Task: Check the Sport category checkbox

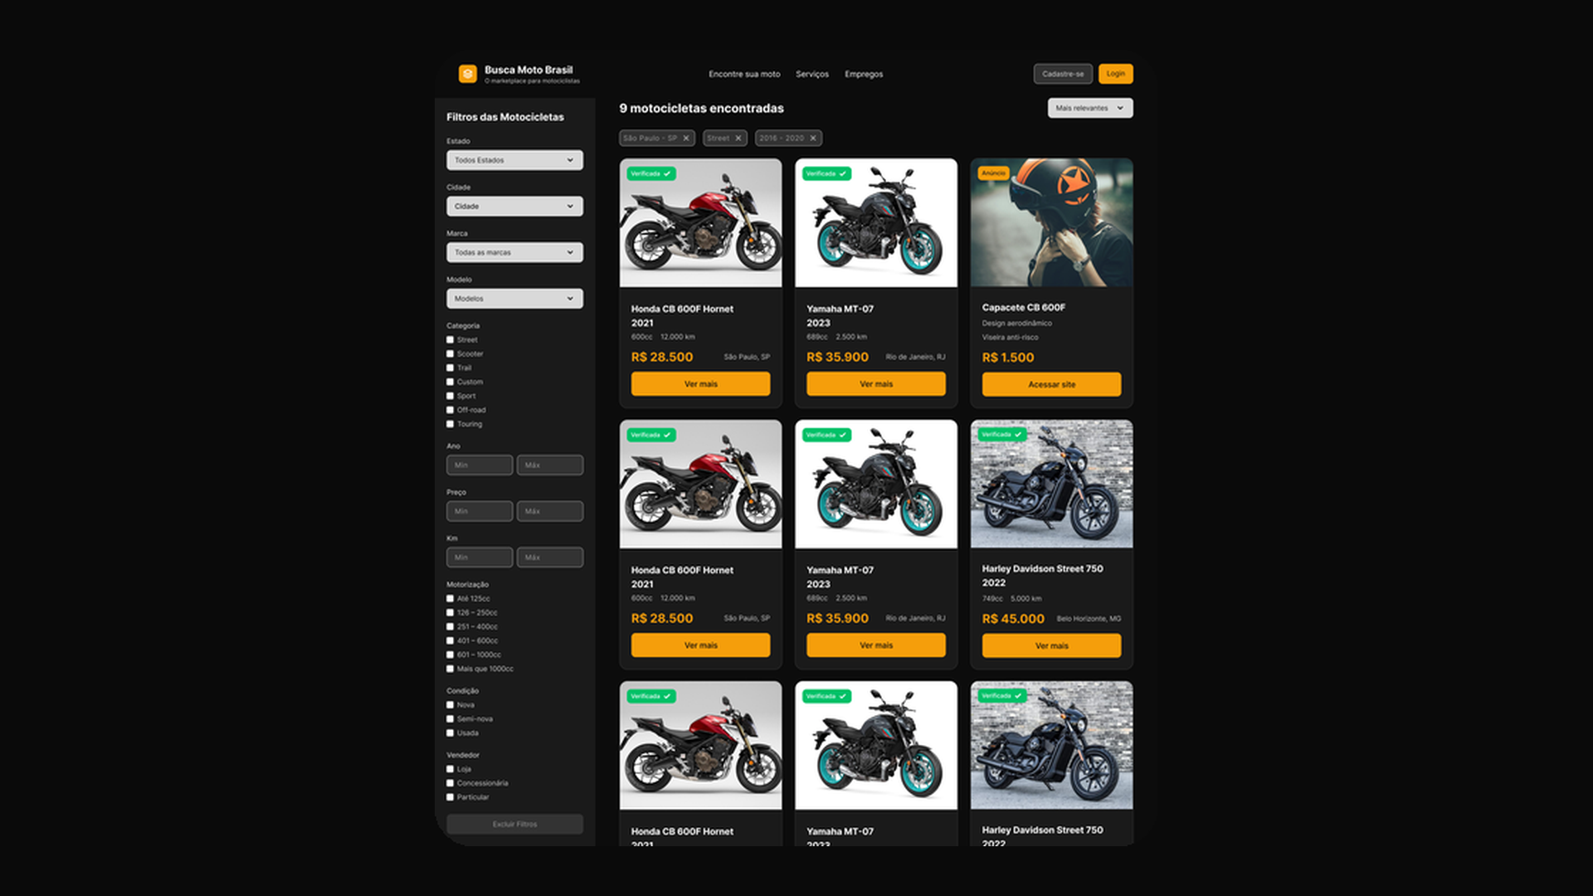Action: click(x=451, y=397)
